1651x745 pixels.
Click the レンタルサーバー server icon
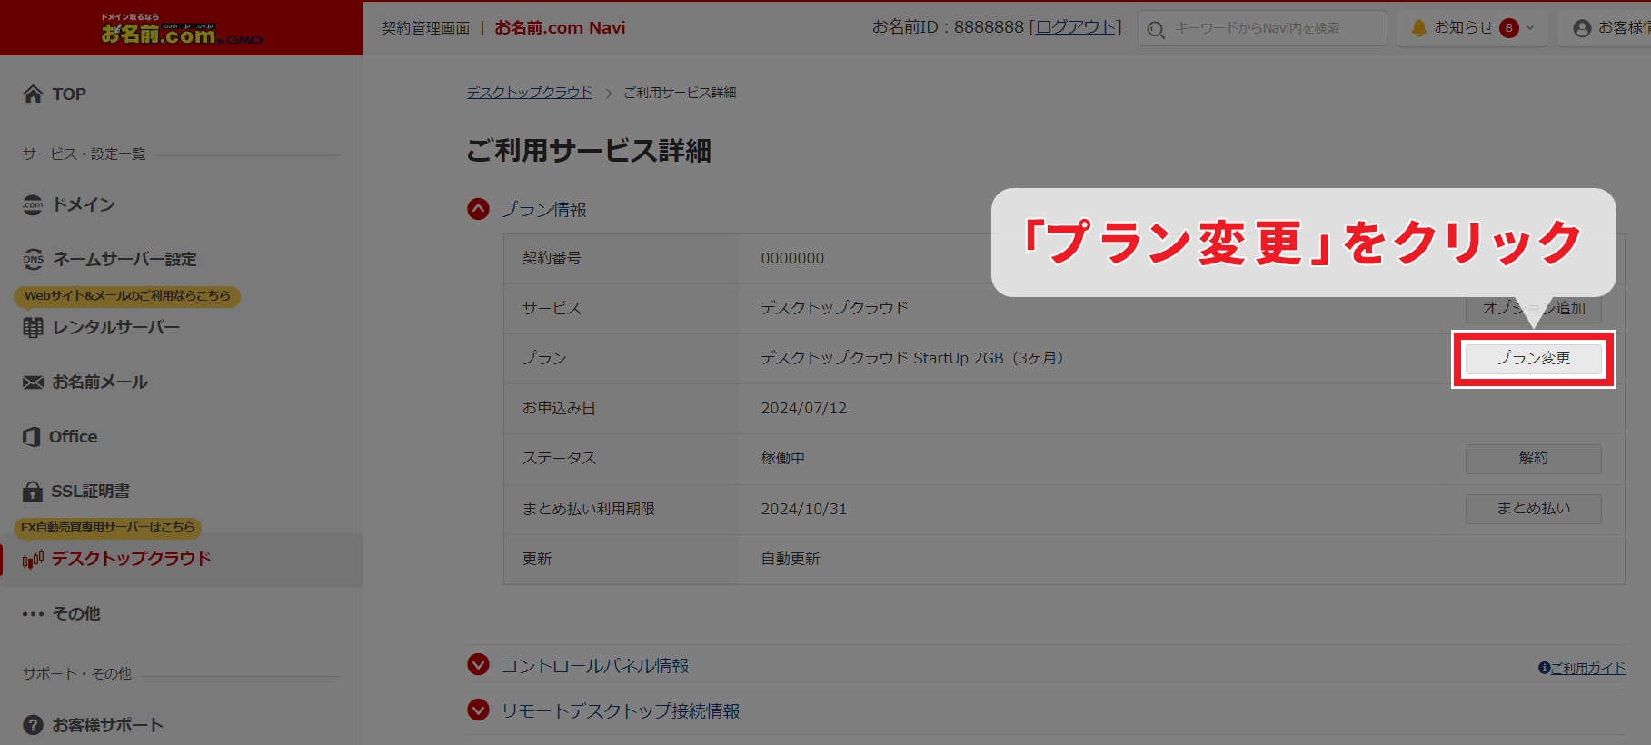click(33, 327)
